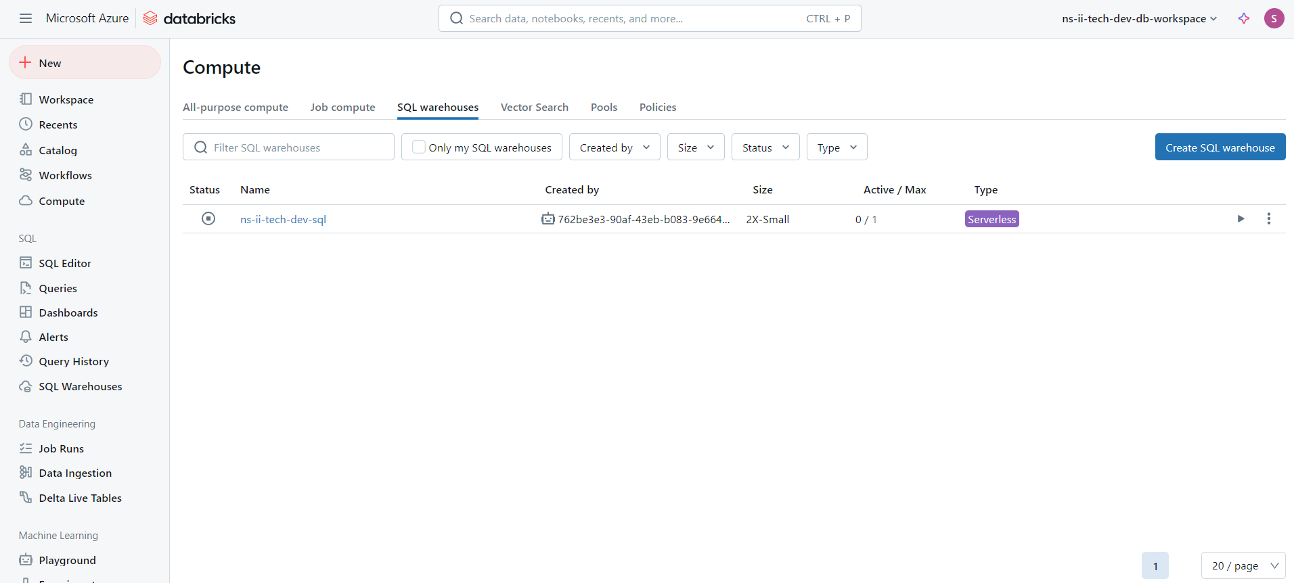1294x583 pixels.
Task: Switch to Job compute tab
Action: 342,107
